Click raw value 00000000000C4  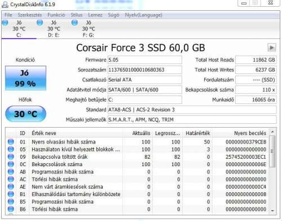pos(246,187)
